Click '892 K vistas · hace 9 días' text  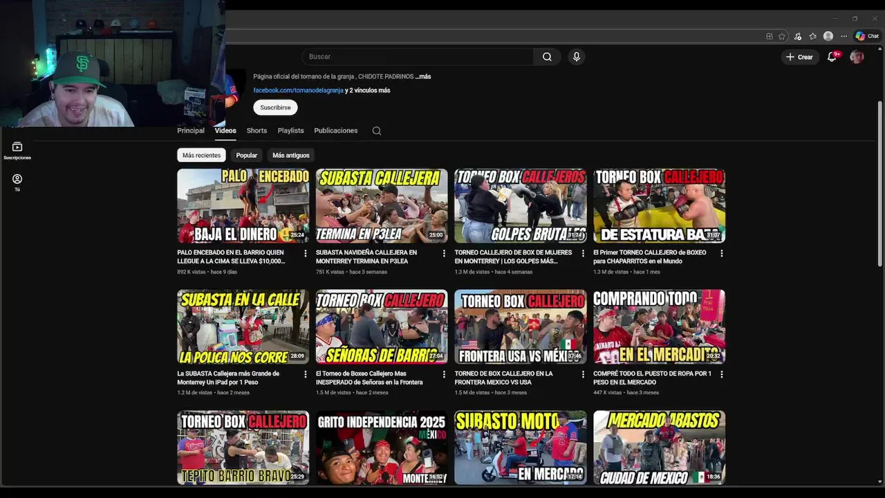click(207, 272)
